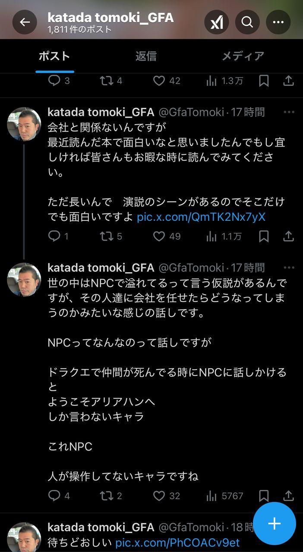Switch to the メディア tab
The image size is (303, 552).
coord(243,56)
